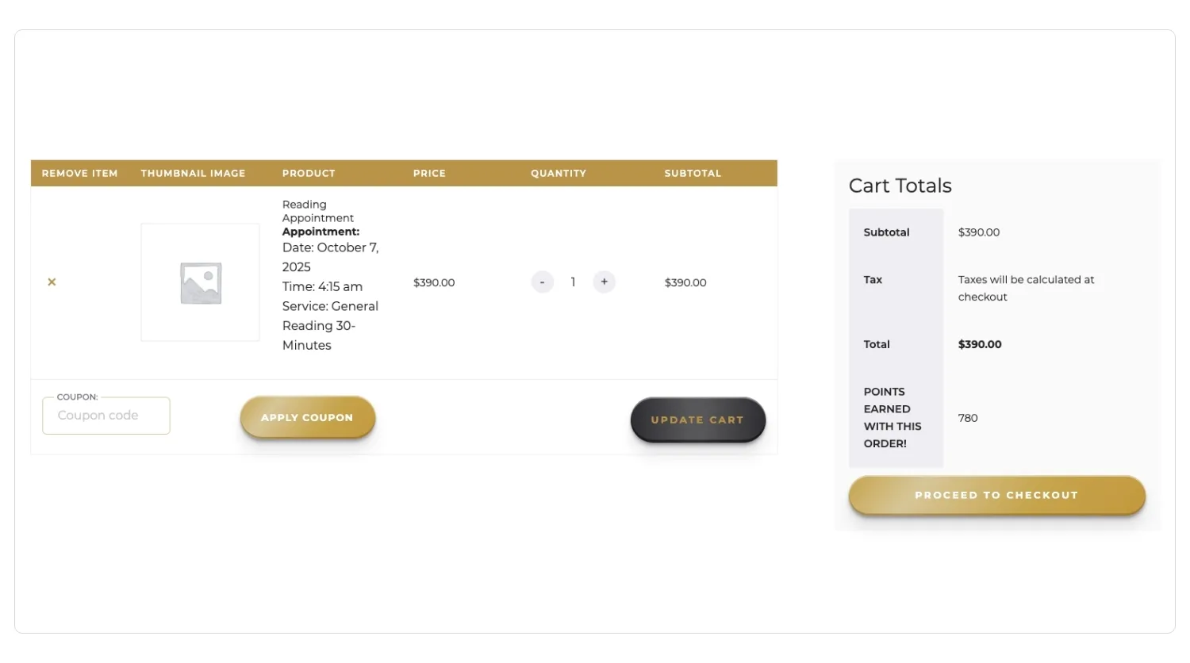Image resolution: width=1190 pixels, height=663 pixels.
Task: Decrease quantity with the minus button
Action: point(542,282)
